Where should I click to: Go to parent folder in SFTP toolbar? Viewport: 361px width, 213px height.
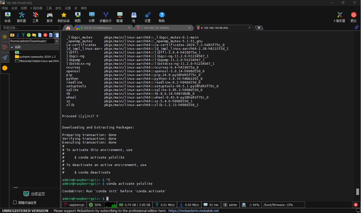click(12, 35)
